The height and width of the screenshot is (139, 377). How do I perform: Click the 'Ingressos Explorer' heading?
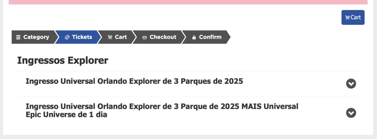coord(63,60)
